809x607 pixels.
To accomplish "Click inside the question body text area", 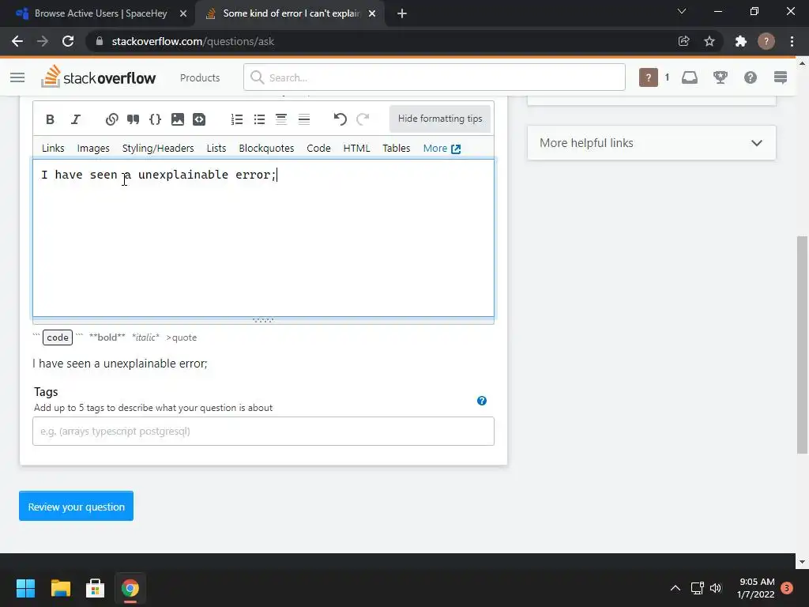I will [x=263, y=237].
